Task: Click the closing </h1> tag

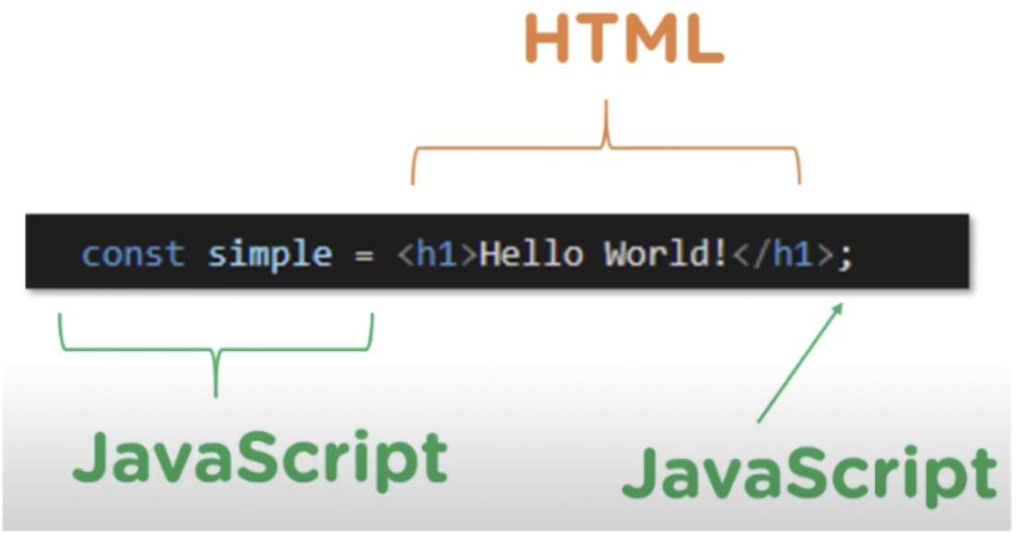Action: pos(784,254)
